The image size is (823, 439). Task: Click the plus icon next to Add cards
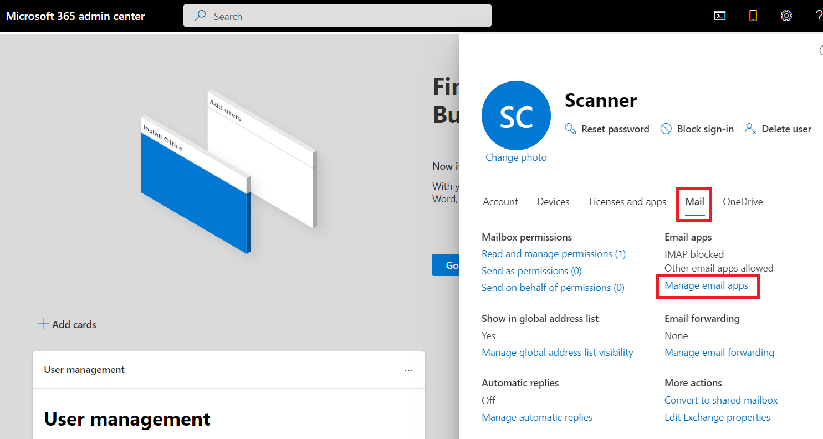pyautogui.click(x=43, y=323)
